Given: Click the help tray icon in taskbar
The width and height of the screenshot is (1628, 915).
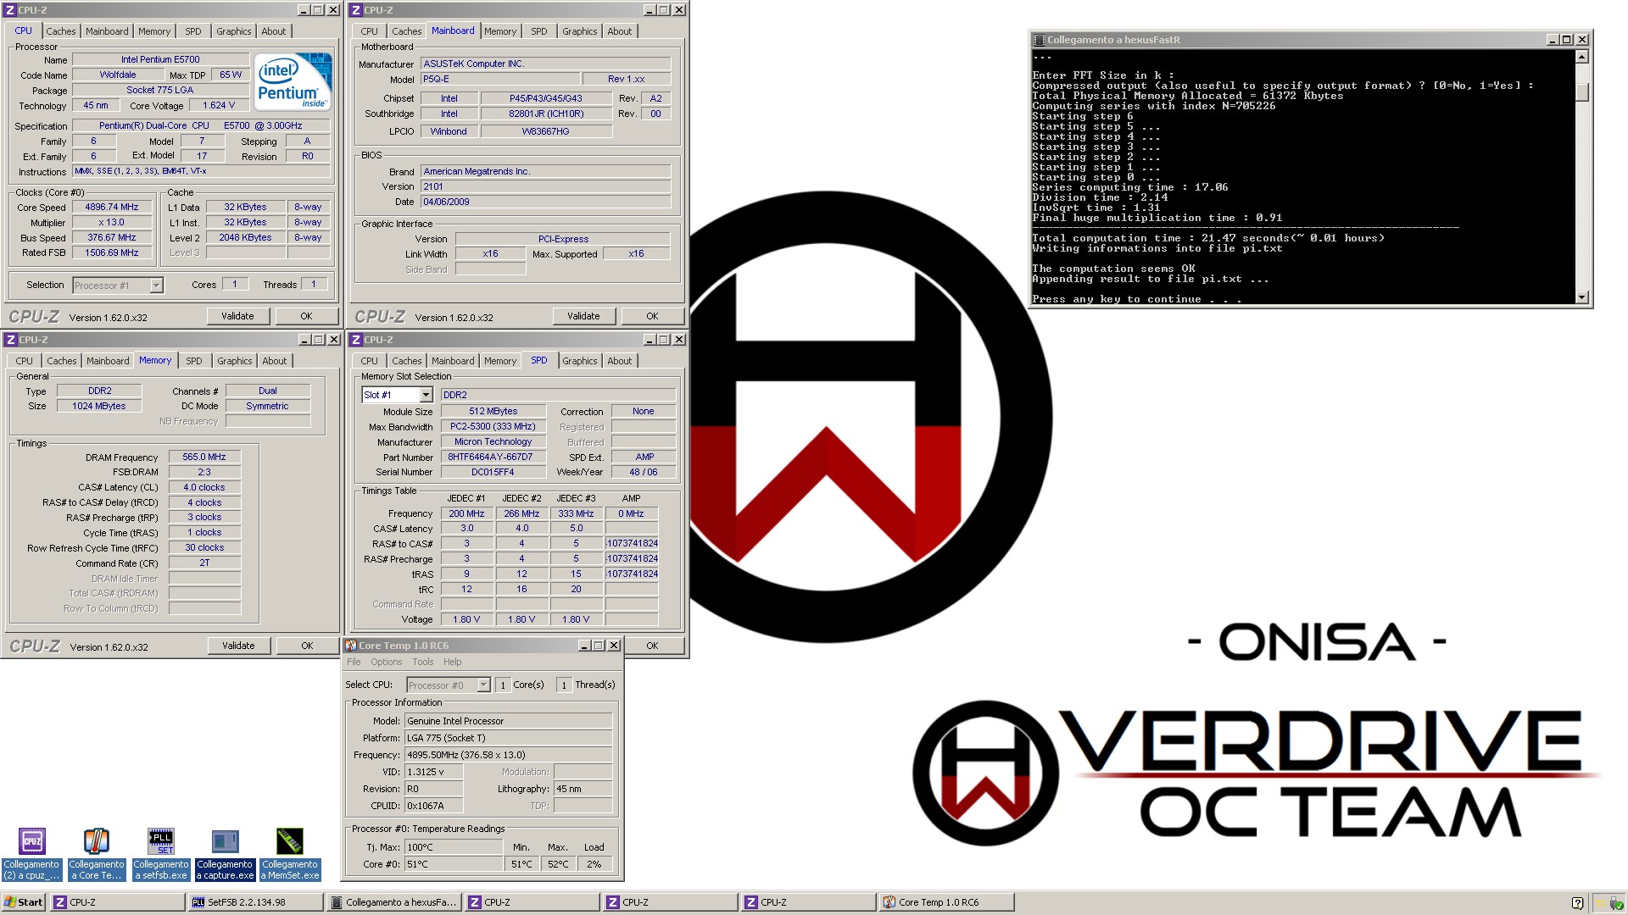Looking at the screenshot, I should tap(1577, 903).
